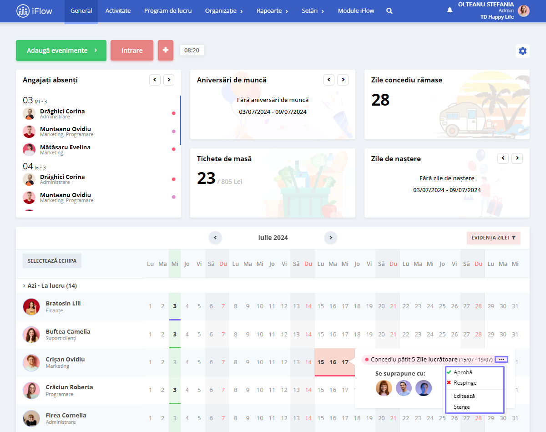Expand the Organizație menu

[224, 11]
